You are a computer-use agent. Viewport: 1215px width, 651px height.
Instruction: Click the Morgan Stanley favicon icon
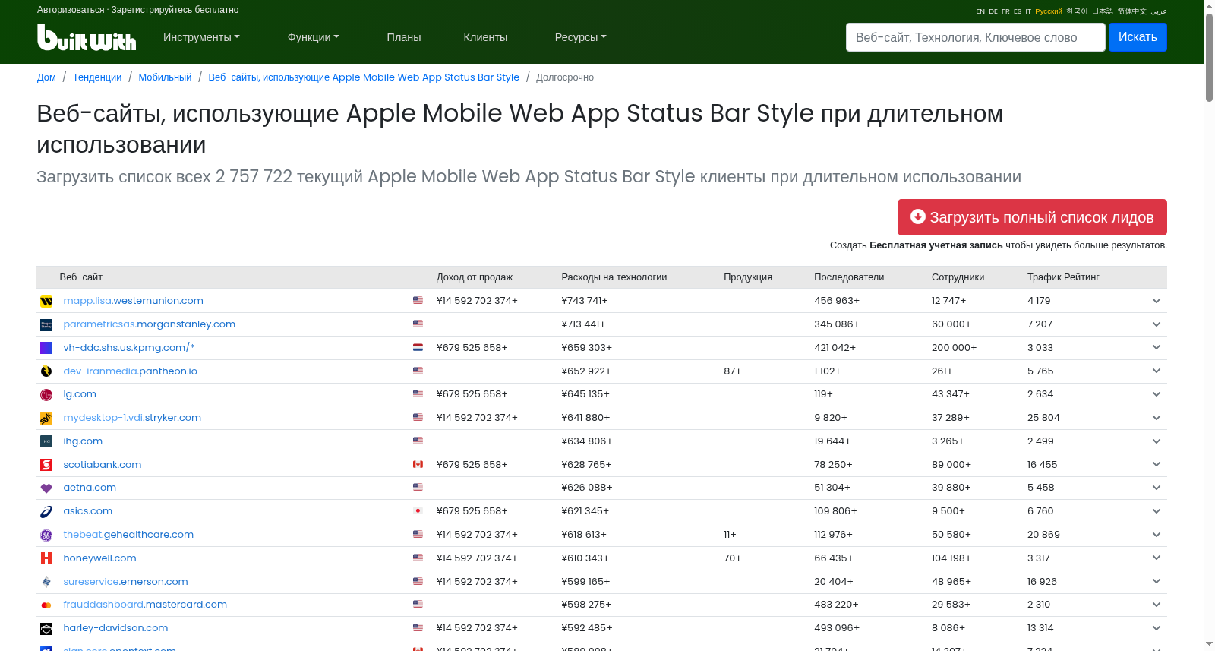pos(46,325)
